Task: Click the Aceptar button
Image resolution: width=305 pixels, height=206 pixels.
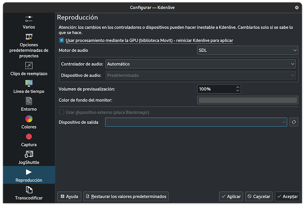Action: [x=287, y=196]
